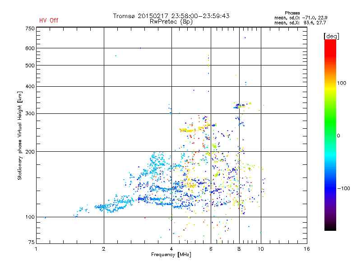Click the y-axis tick label '200'
361x271 pixels.
pos(30,152)
